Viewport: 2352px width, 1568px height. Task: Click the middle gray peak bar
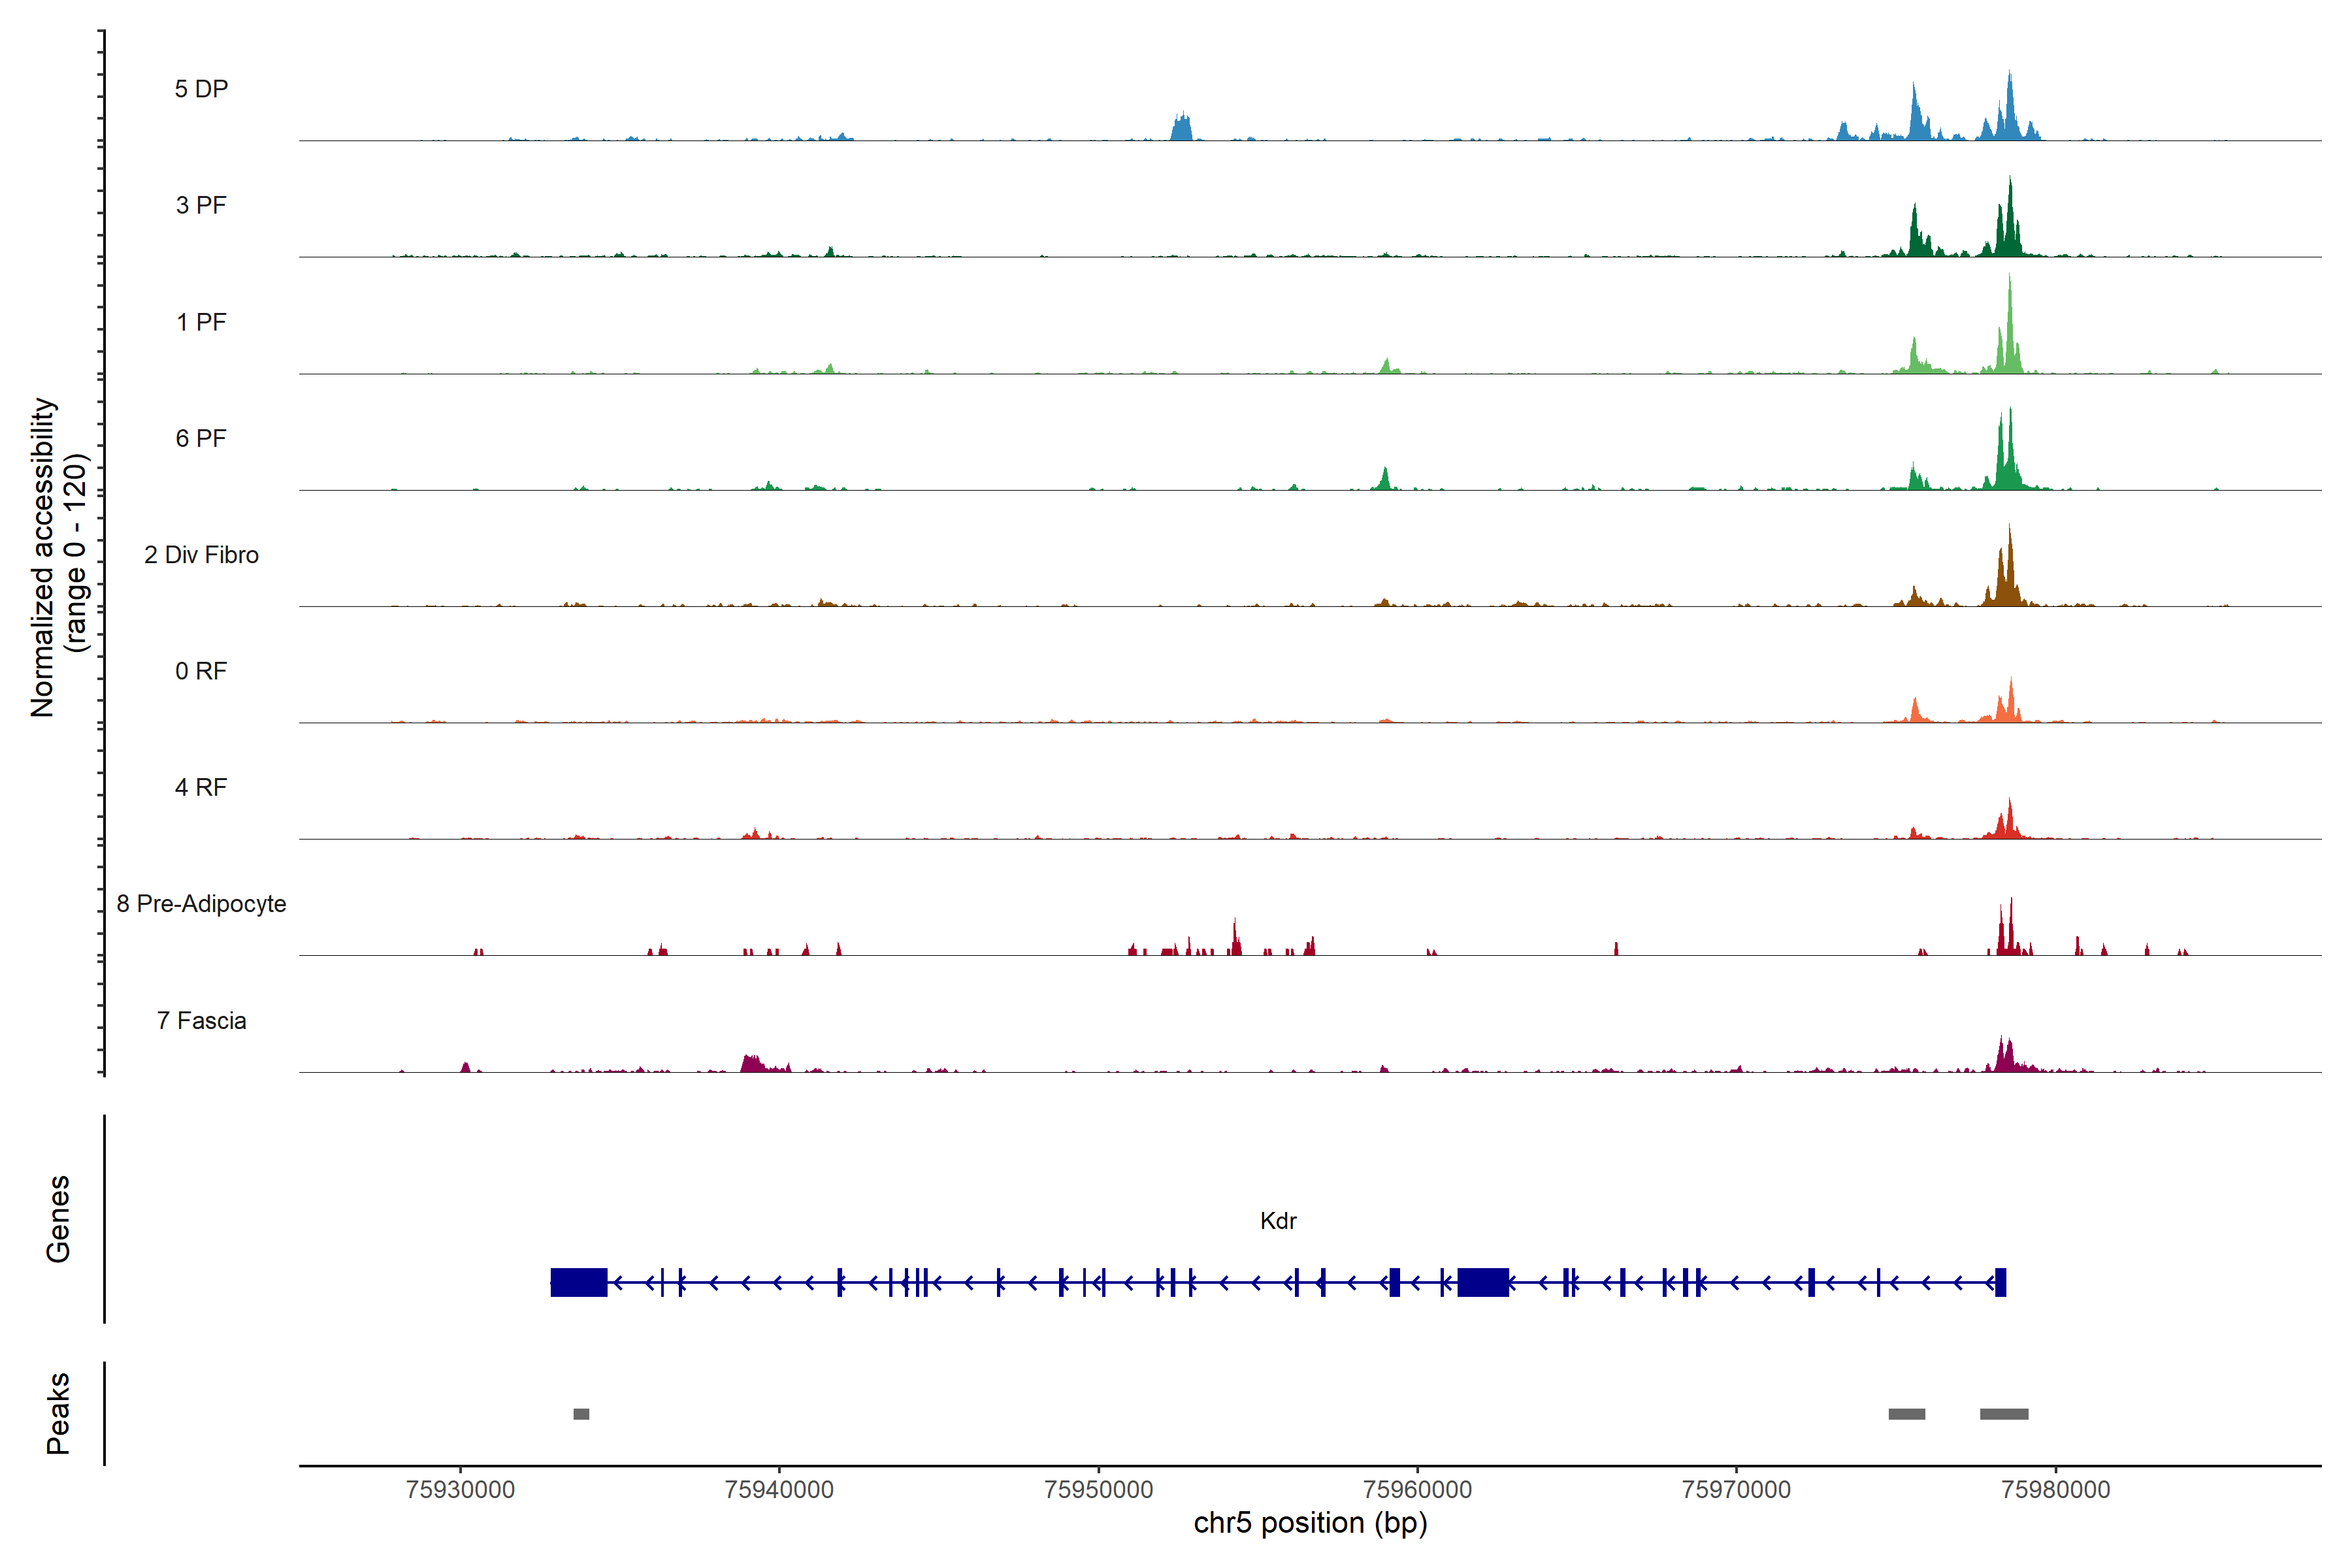point(1906,1414)
